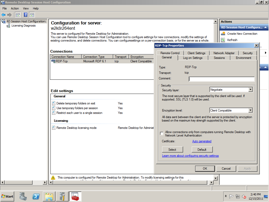Click the RDP-Tcp connection icon in list
The image size is (269, 202).
pyautogui.click(x=53, y=61)
